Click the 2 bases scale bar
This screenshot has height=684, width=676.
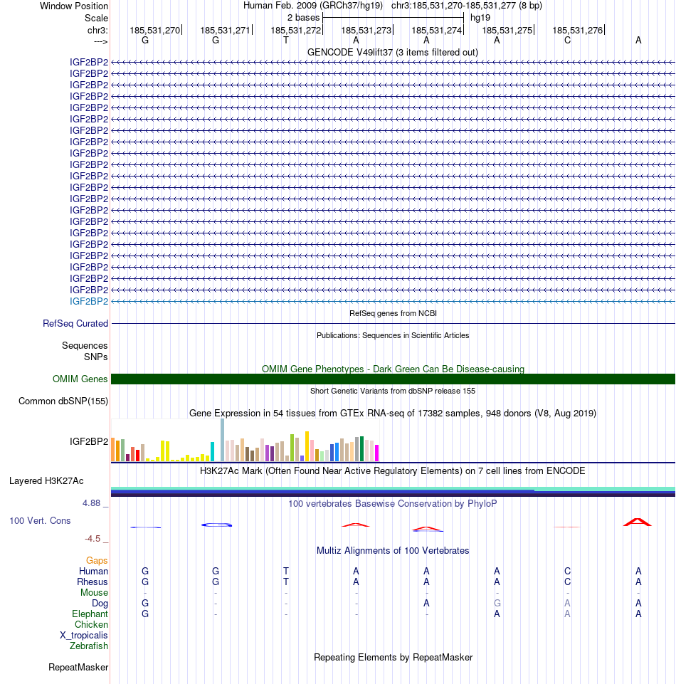pyautogui.click(x=393, y=18)
